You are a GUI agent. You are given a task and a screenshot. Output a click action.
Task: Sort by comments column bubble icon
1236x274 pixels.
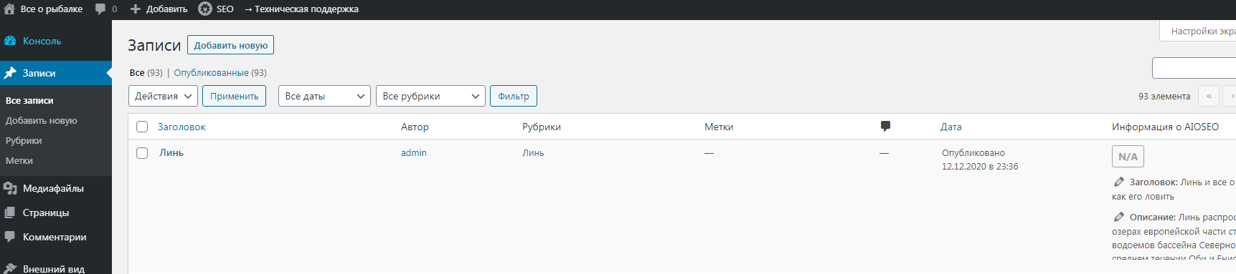885,127
